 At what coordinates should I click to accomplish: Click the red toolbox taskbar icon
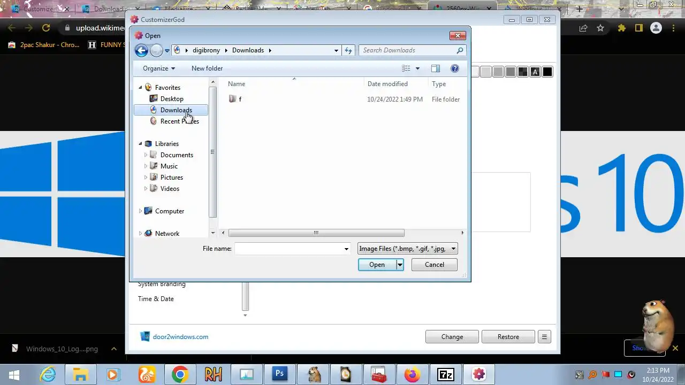pos(379,374)
